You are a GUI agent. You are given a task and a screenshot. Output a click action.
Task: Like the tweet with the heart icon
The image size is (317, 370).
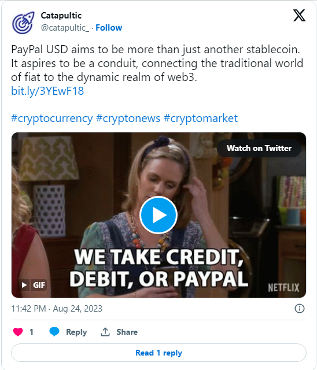point(18,332)
